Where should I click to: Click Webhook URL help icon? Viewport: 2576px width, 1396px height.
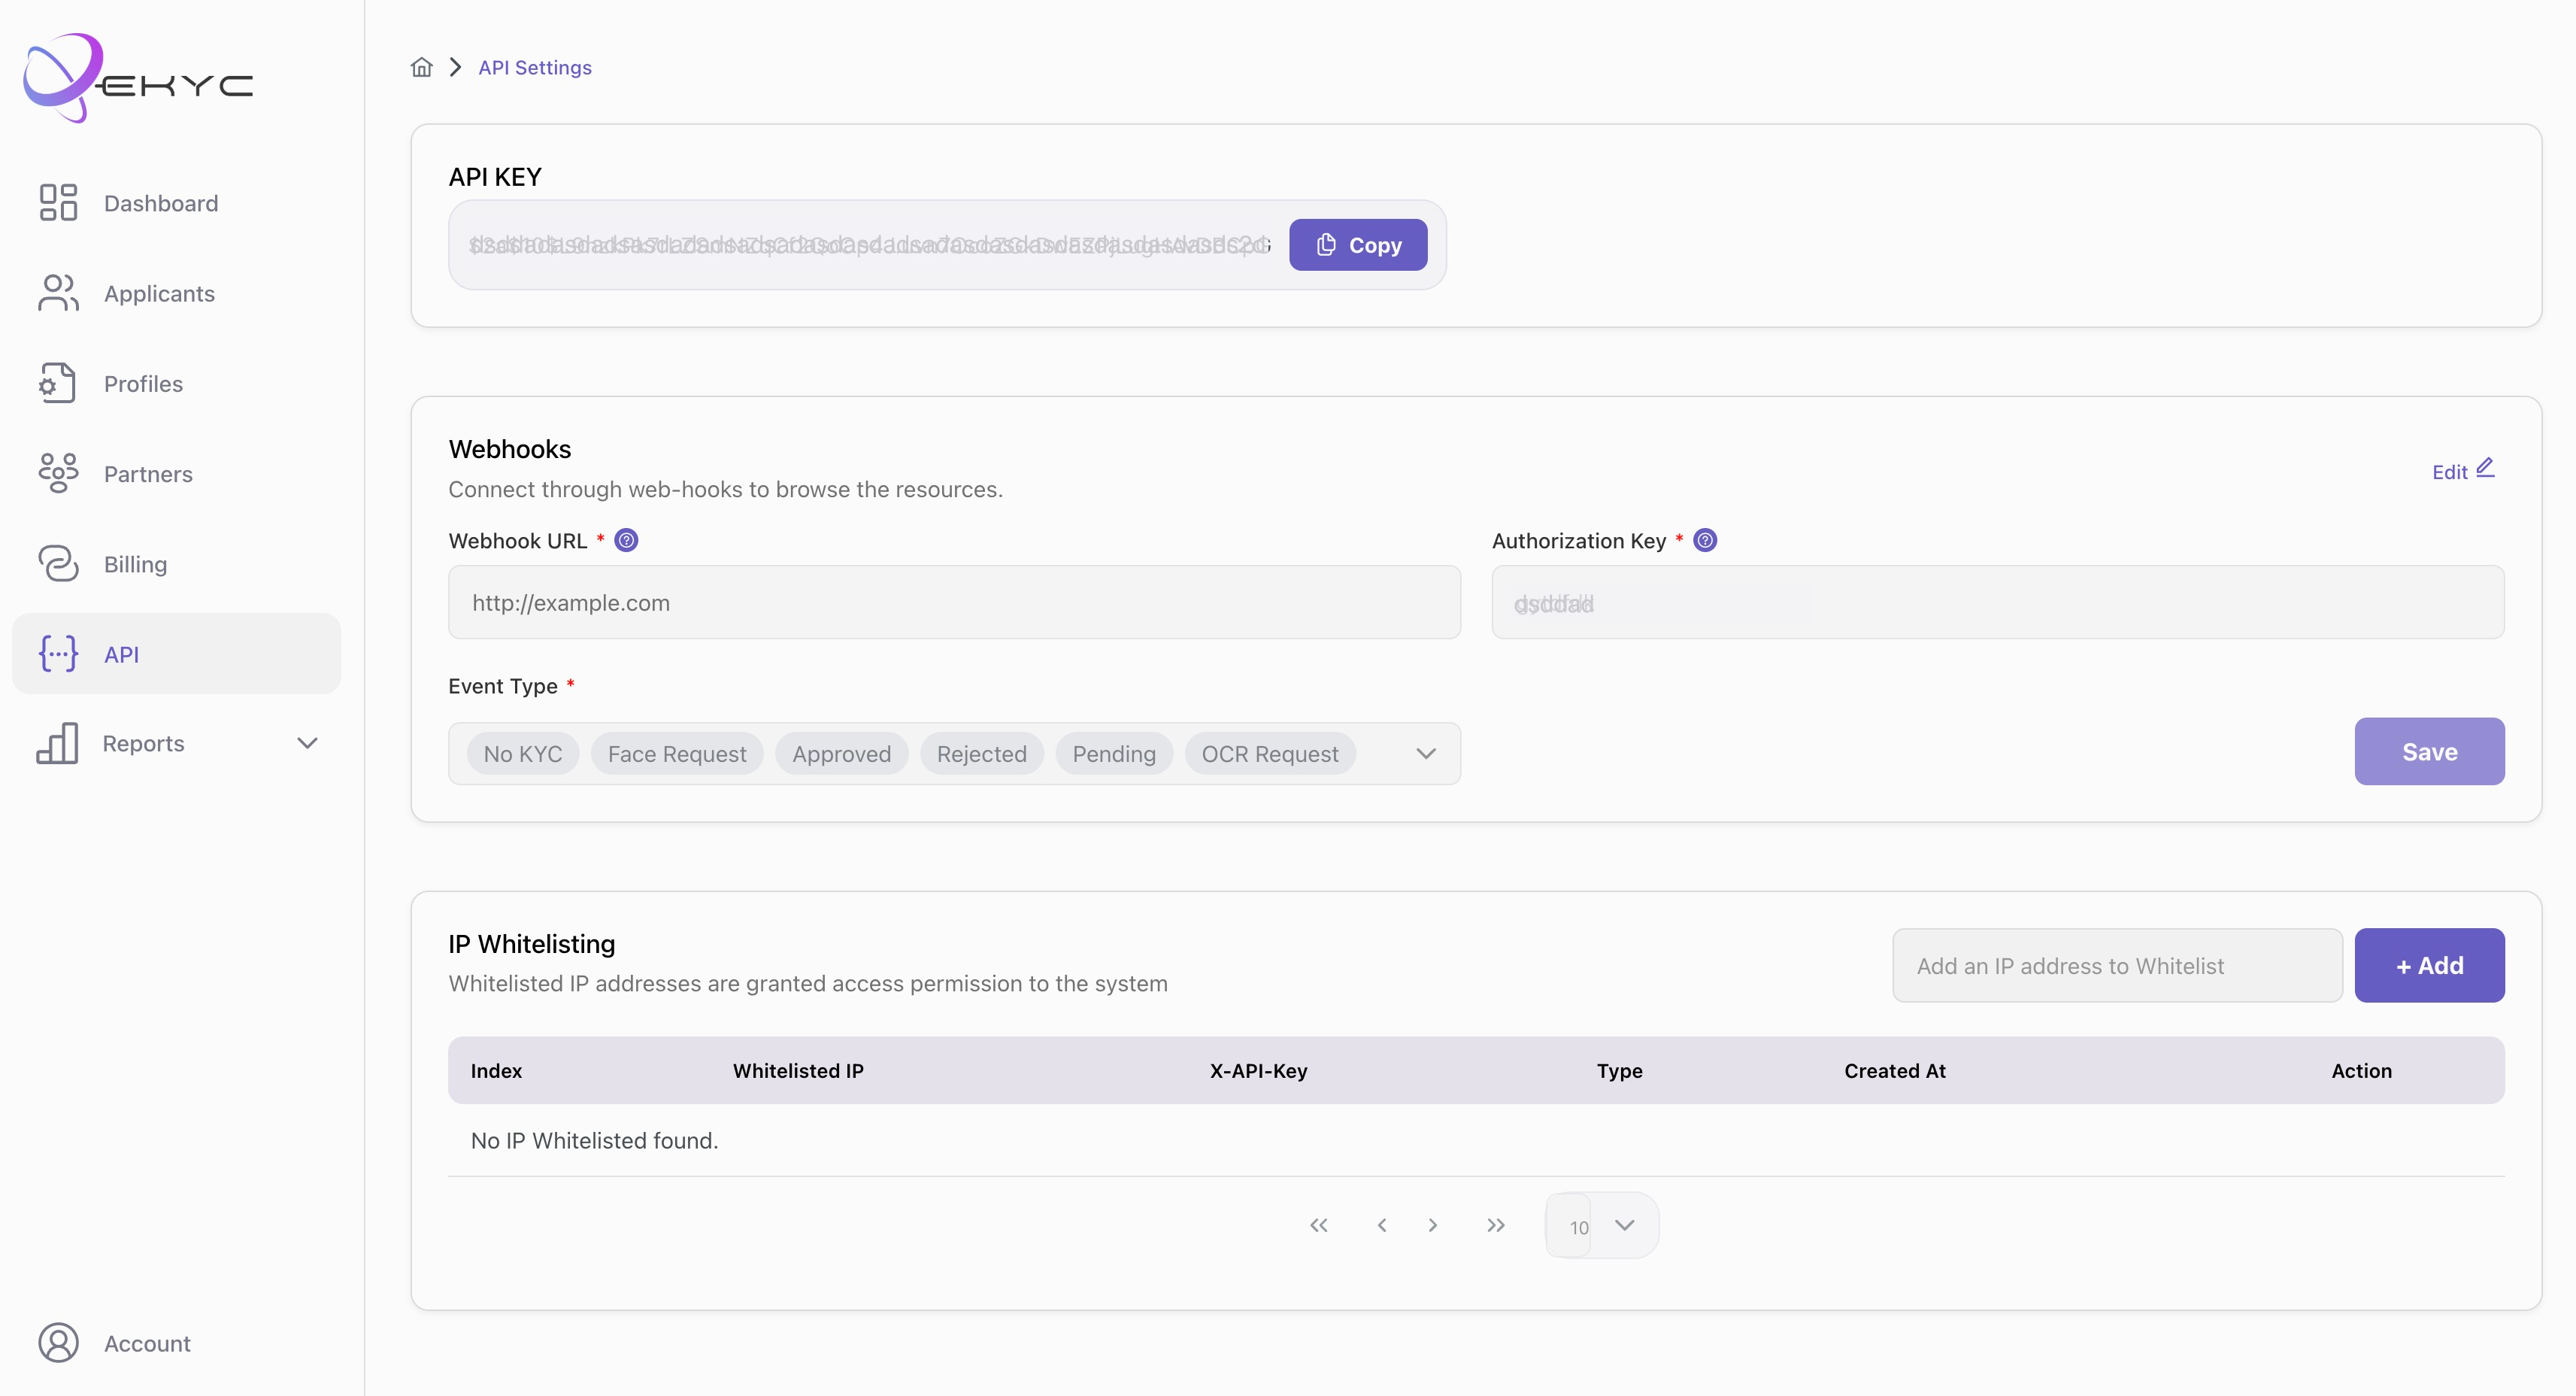[x=626, y=540]
